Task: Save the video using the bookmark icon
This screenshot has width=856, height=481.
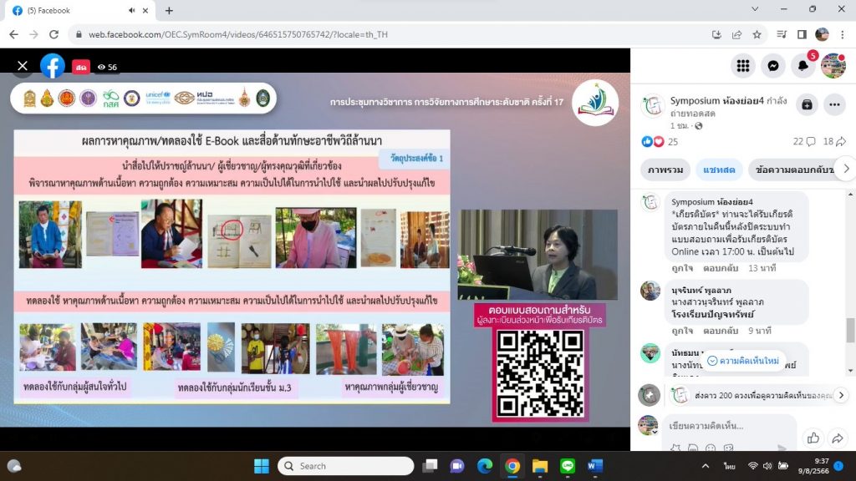Action: (807, 104)
